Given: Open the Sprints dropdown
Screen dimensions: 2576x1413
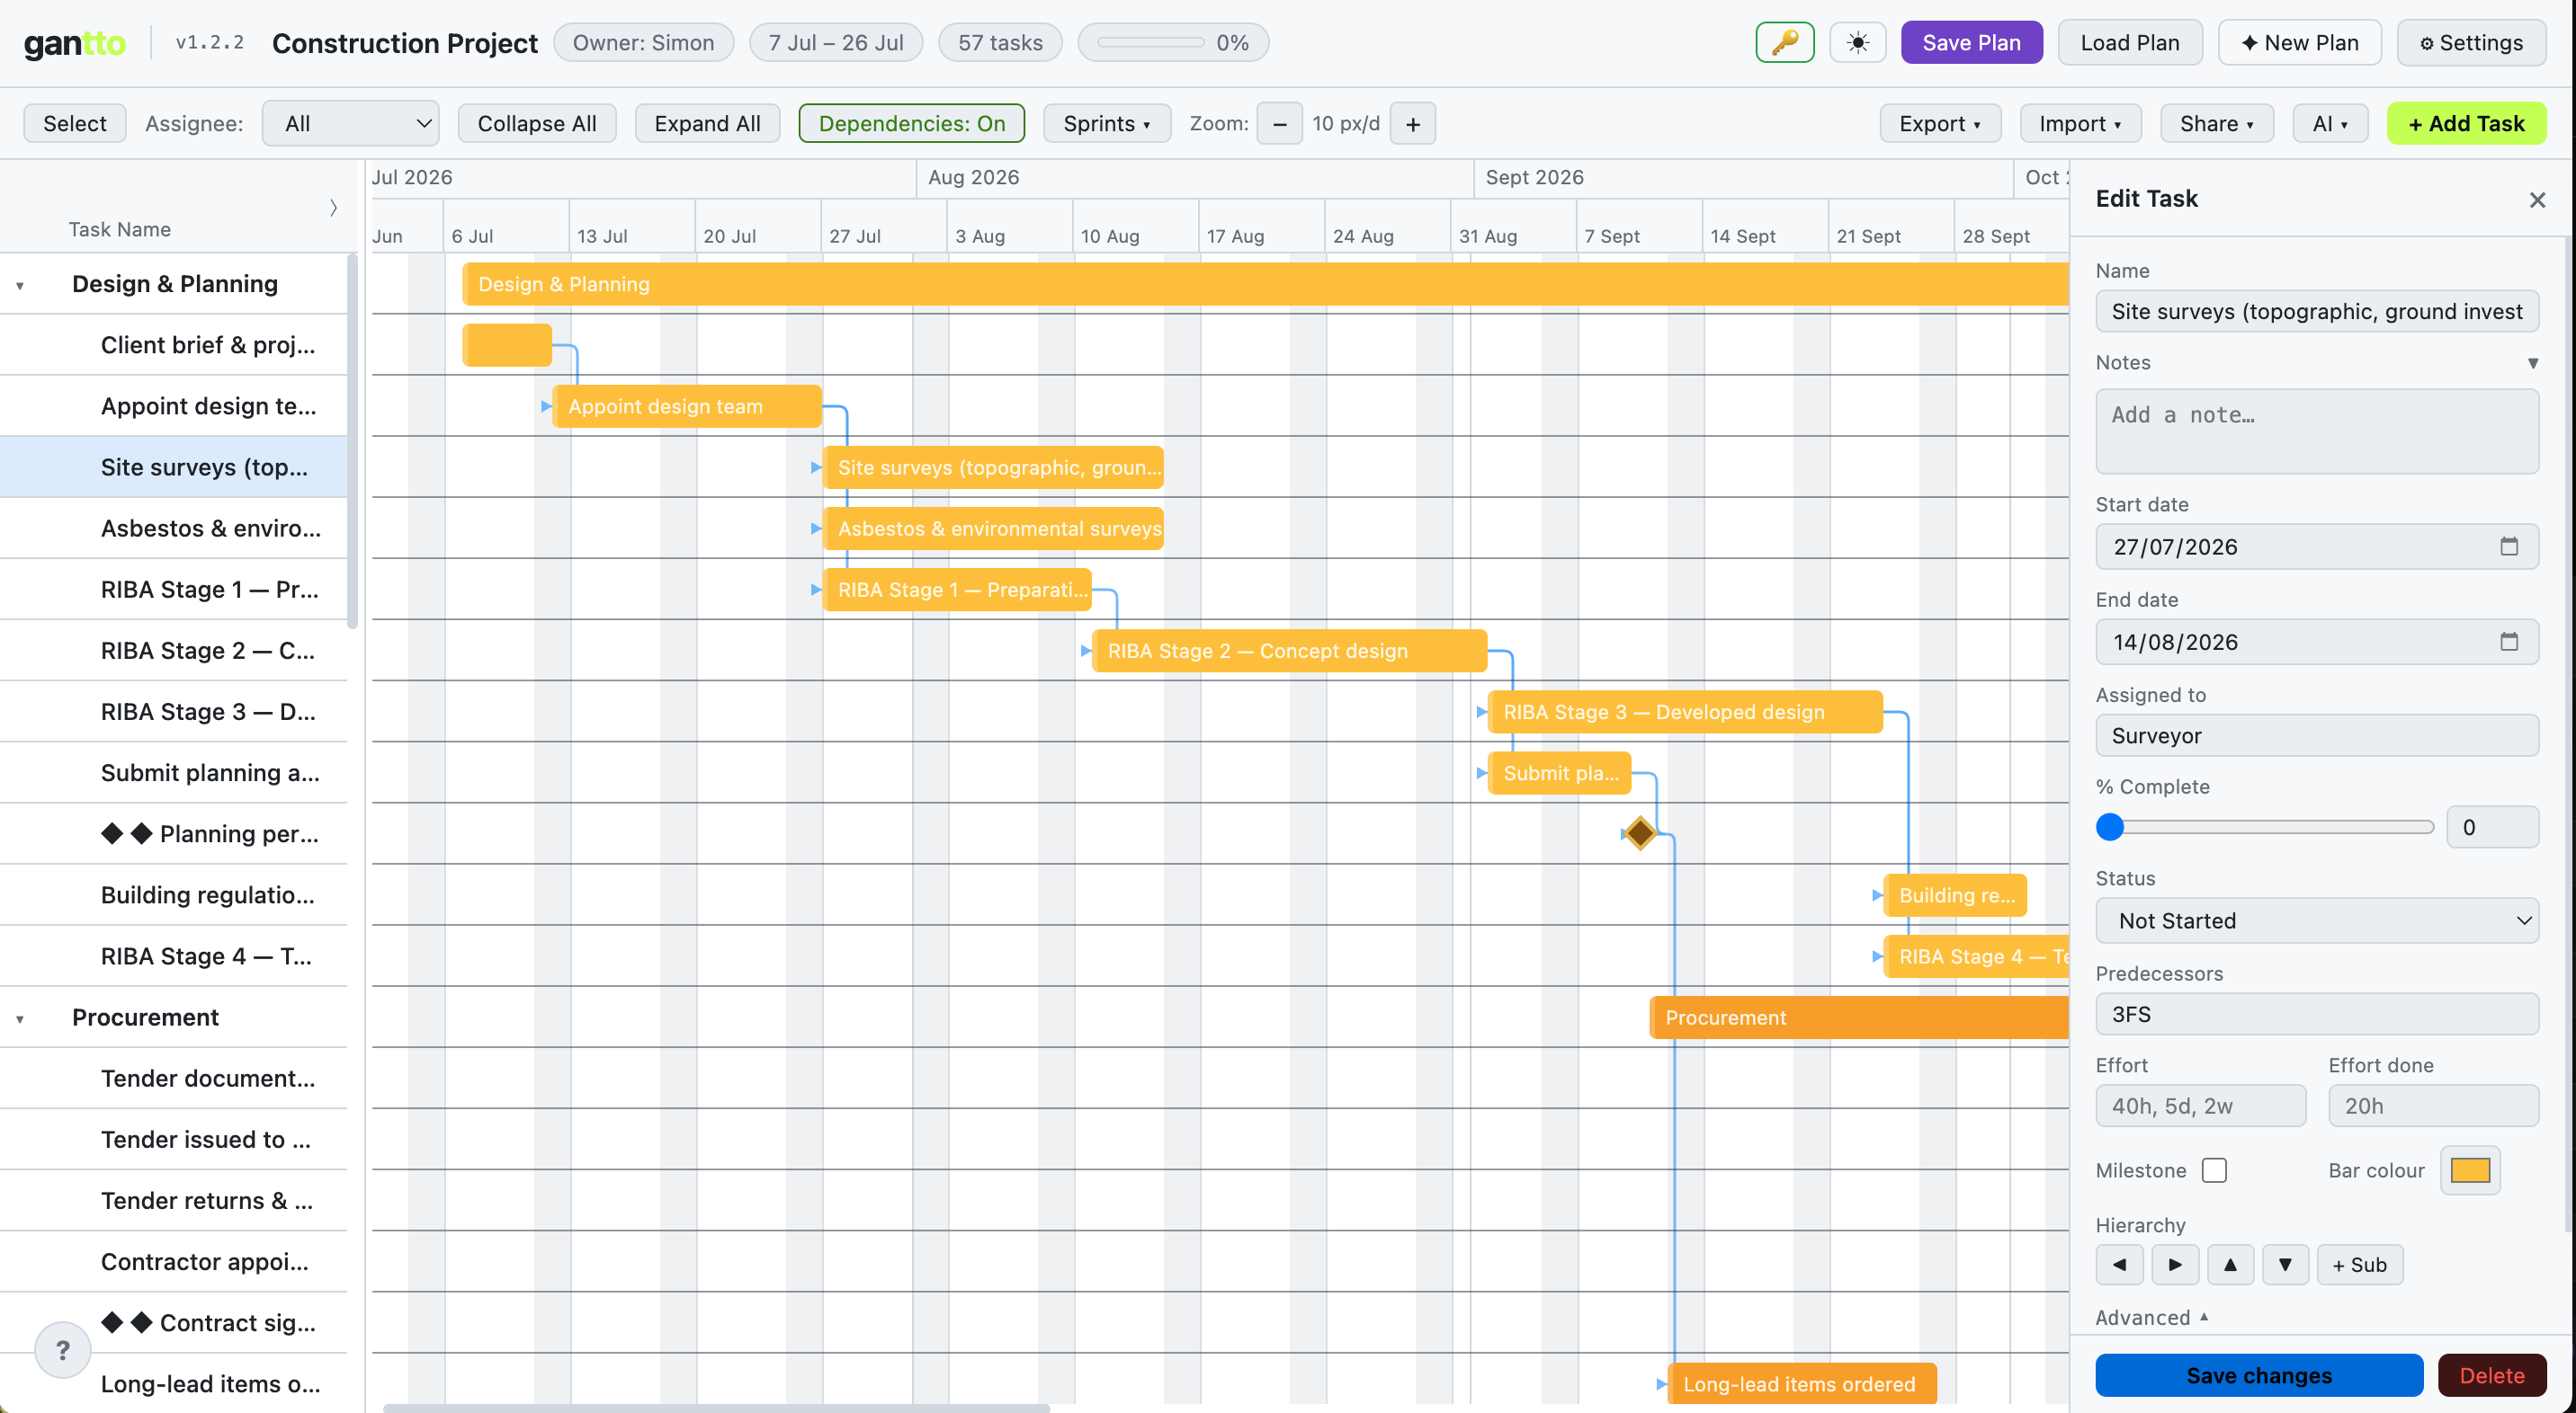Looking at the screenshot, I should pyautogui.click(x=1106, y=124).
